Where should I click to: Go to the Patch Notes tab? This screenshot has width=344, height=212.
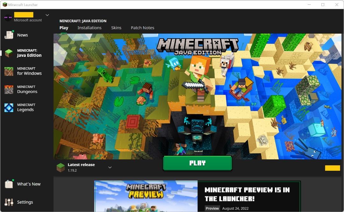(142, 28)
